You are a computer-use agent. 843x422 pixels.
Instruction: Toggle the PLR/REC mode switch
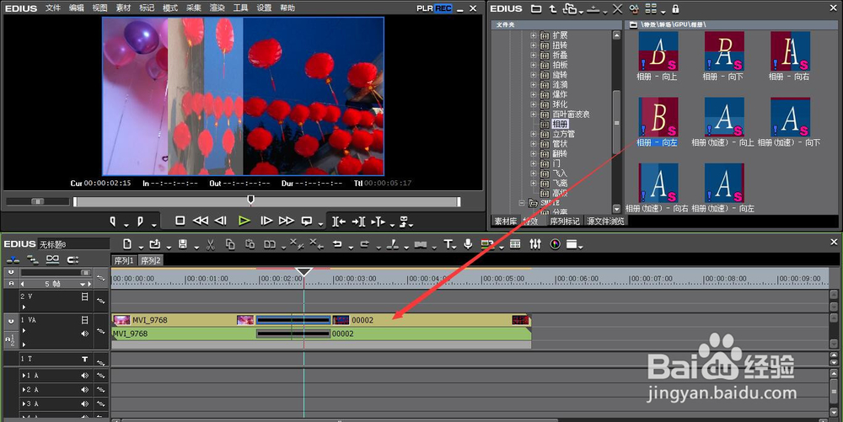[x=434, y=8]
